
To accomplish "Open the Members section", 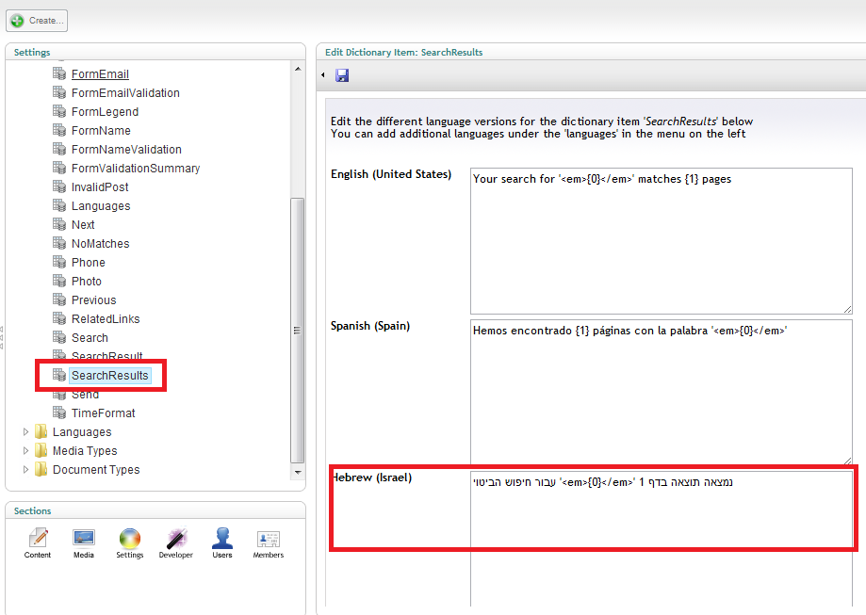I will (x=269, y=542).
